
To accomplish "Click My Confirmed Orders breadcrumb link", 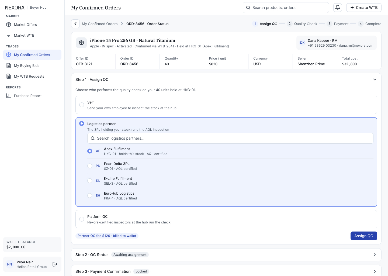I will [x=100, y=24].
